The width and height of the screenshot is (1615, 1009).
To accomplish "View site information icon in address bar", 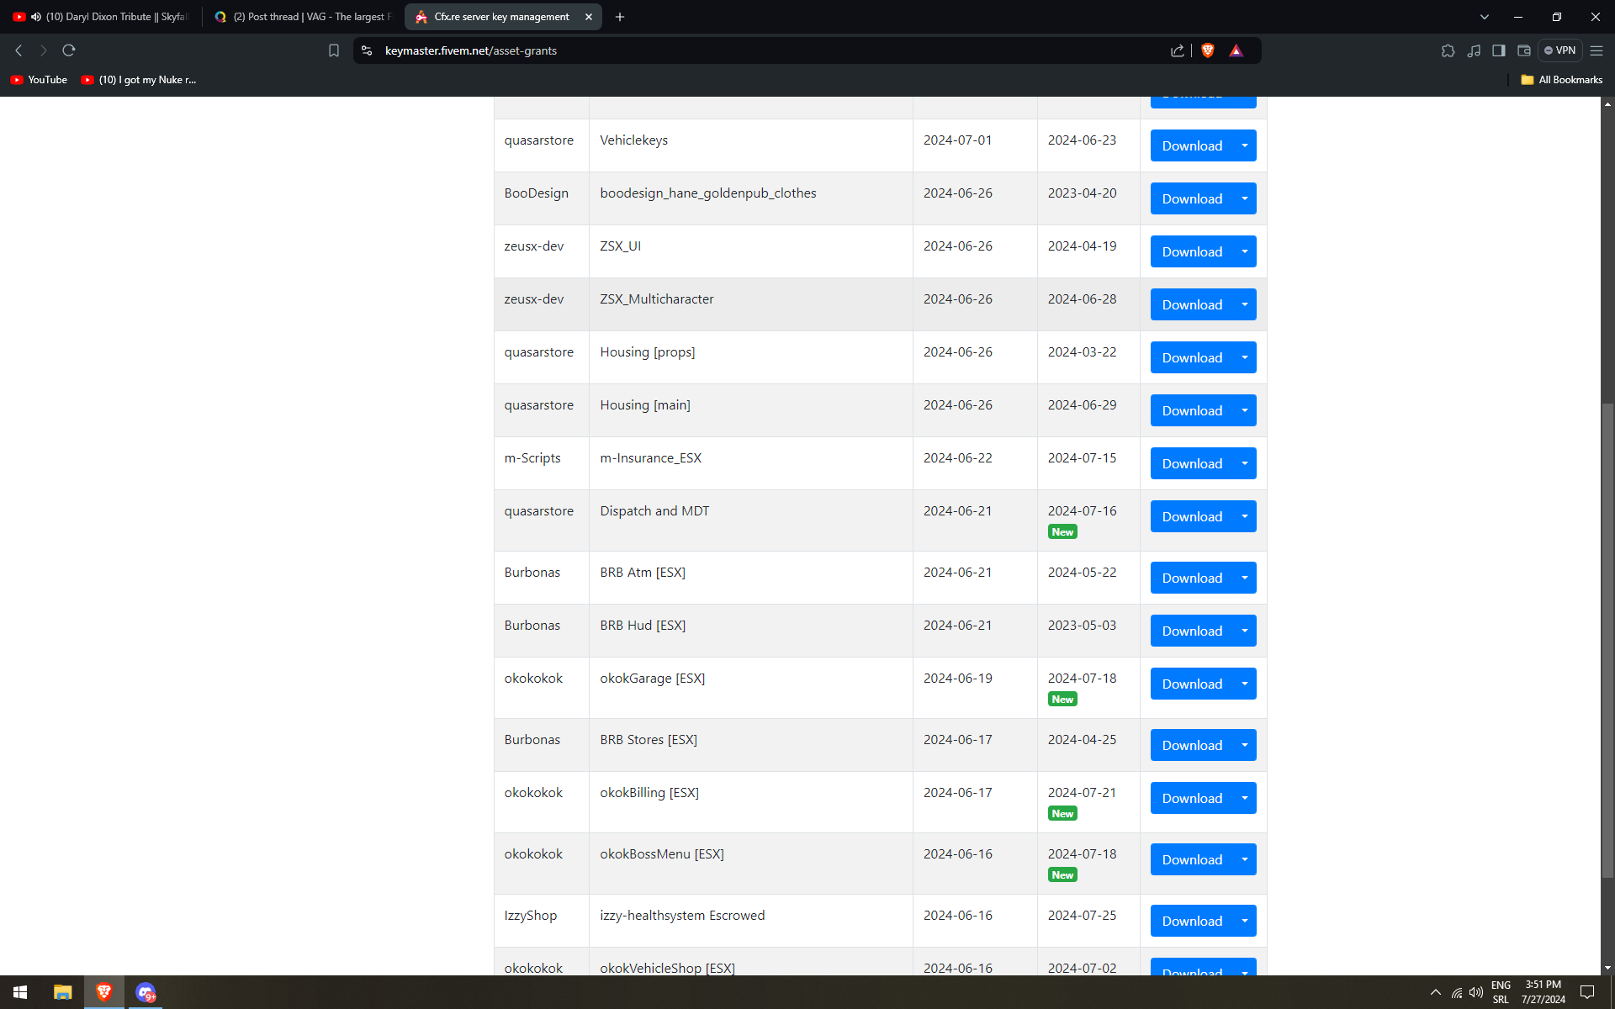I will click(367, 50).
